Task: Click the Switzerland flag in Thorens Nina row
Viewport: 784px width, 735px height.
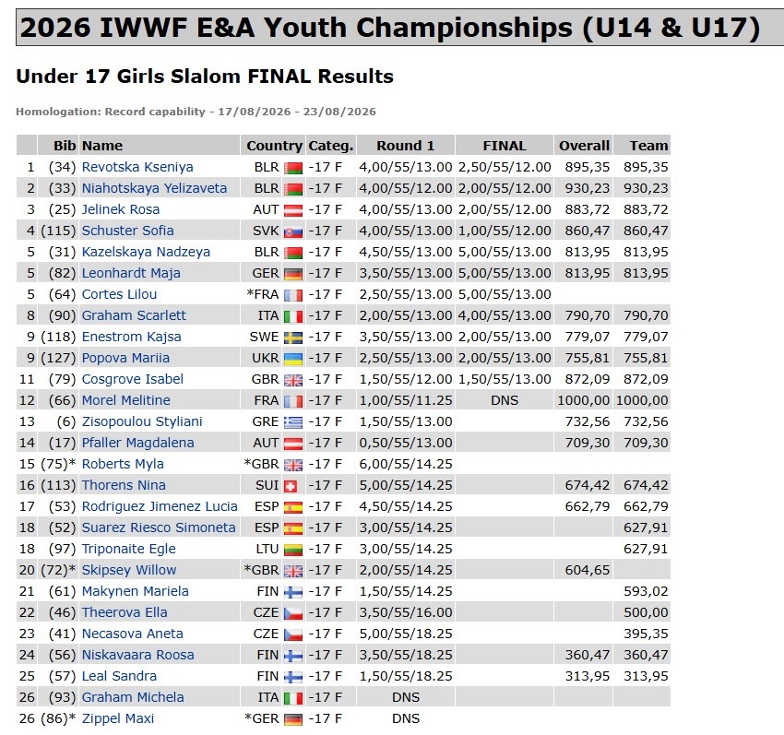Action: (x=291, y=486)
